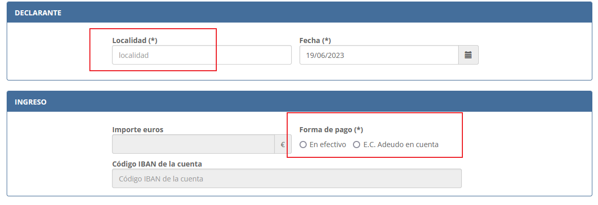Open the Fecha calendar date picker
The width and height of the screenshot is (598, 205).
click(x=468, y=55)
